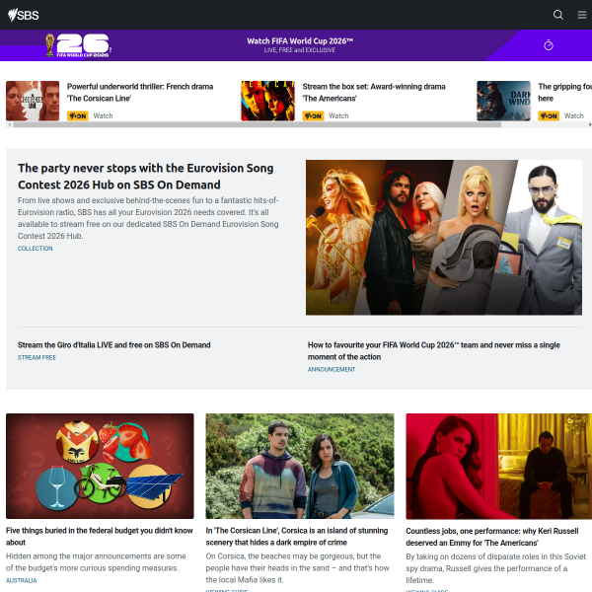Click 'By taking on dozens of disparate roles' summary
The height and width of the screenshot is (592, 592).
pos(495,568)
